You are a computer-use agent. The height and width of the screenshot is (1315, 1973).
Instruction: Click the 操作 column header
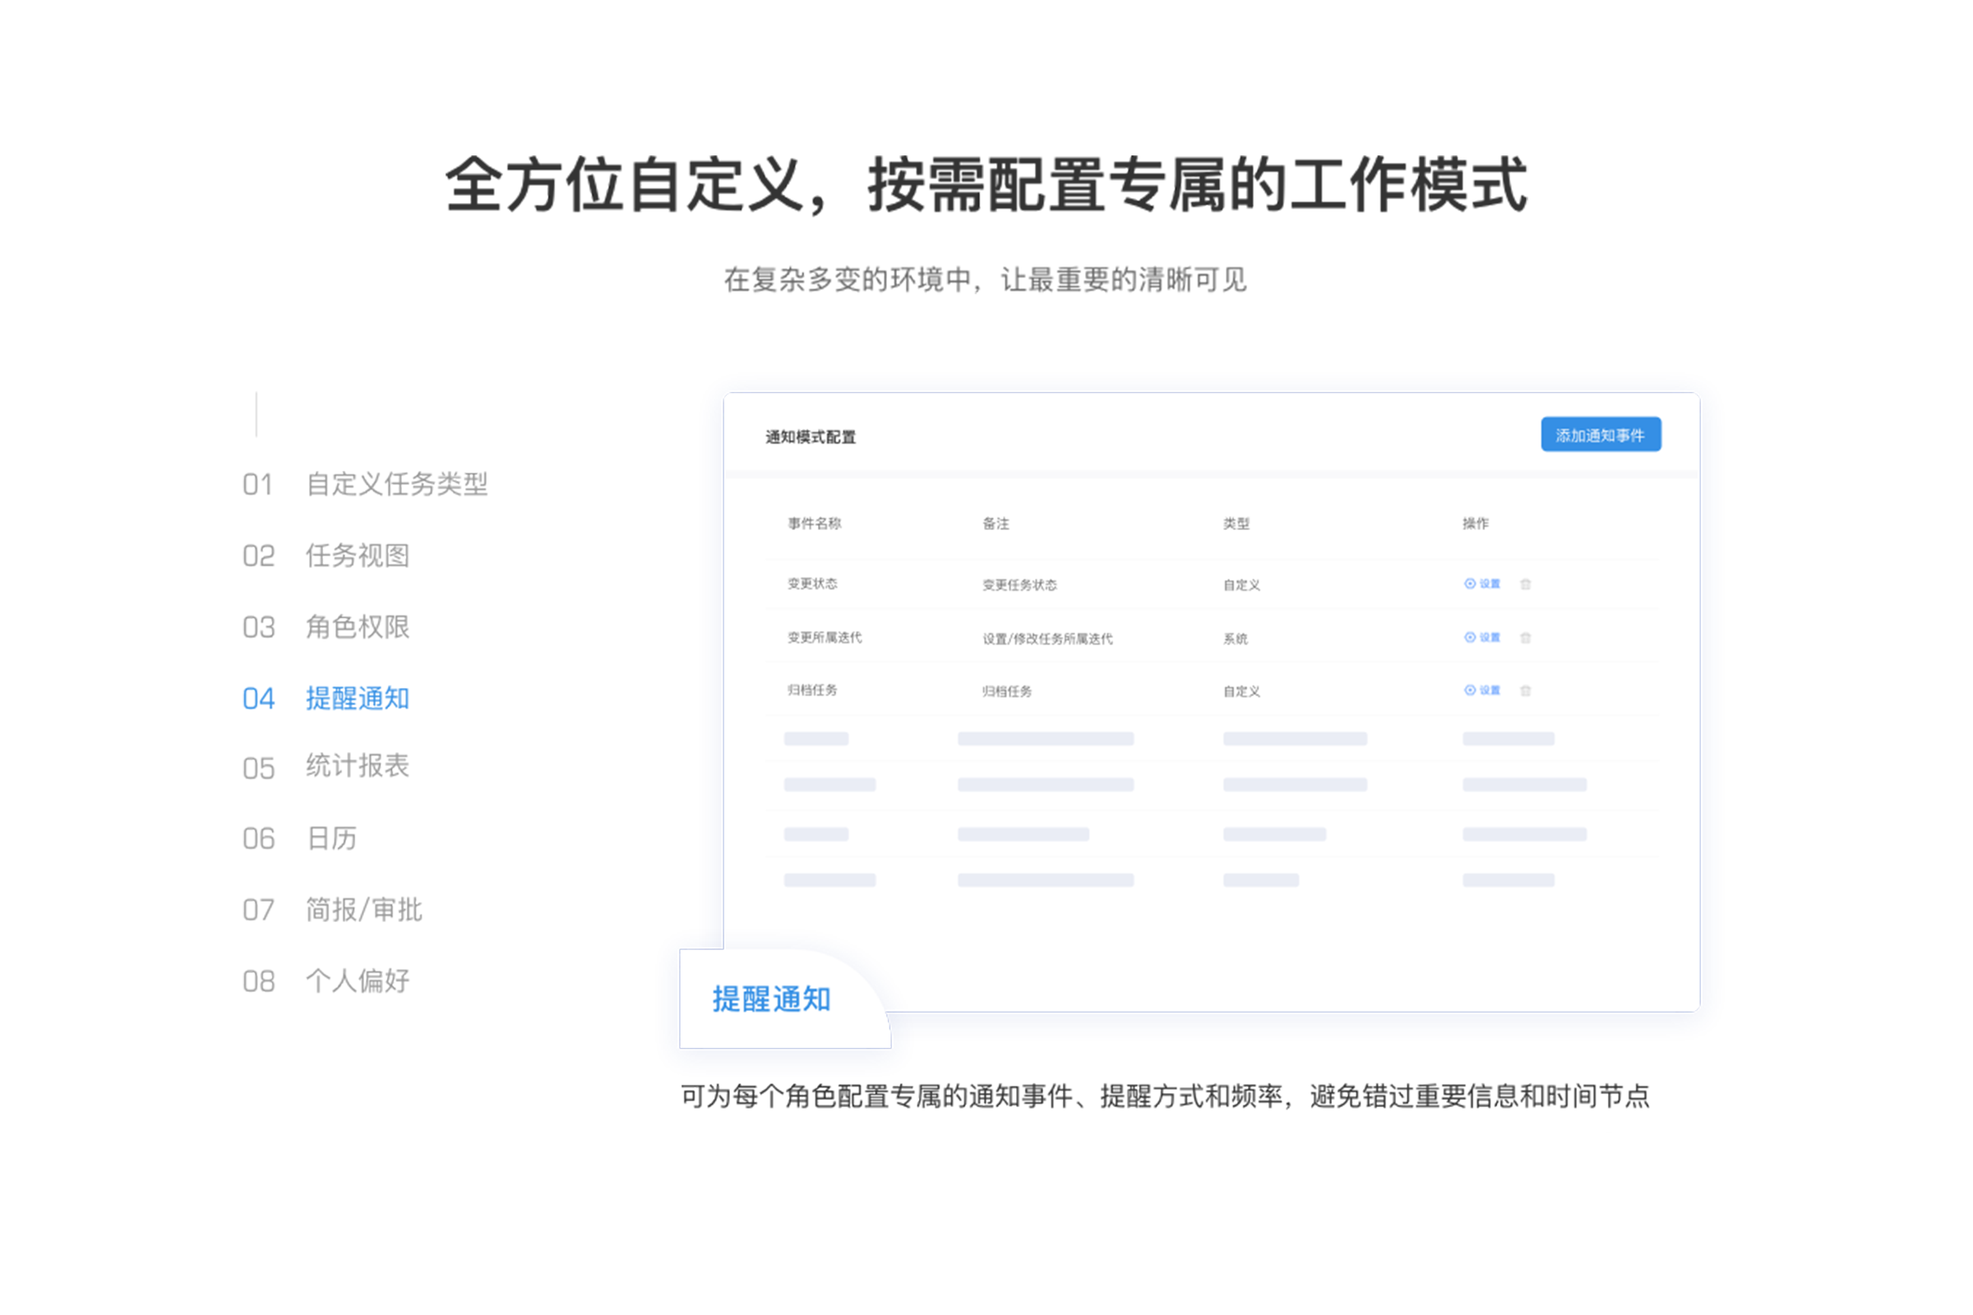[x=1476, y=524]
